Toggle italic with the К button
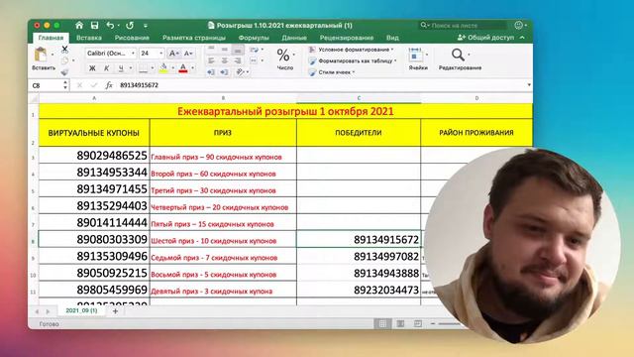634x357 pixels. 106,68
